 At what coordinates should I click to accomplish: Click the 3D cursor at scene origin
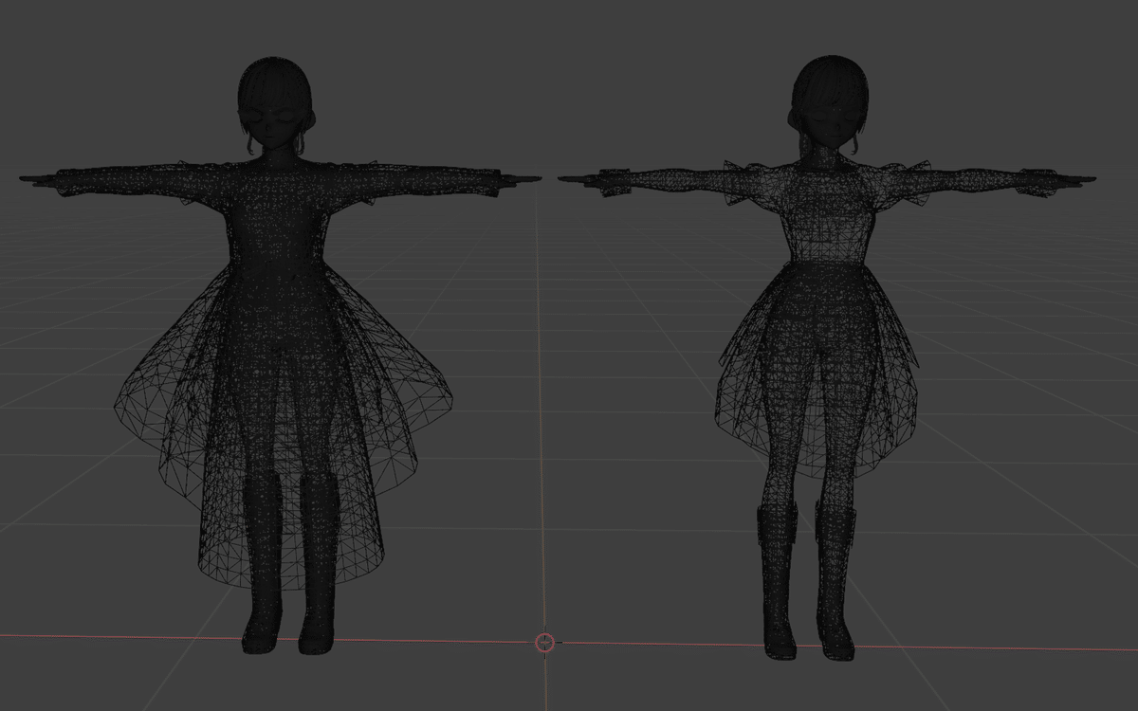pyautogui.click(x=544, y=643)
